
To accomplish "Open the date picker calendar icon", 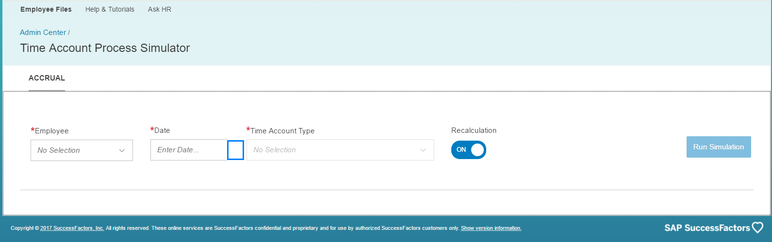I will (x=235, y=150).
